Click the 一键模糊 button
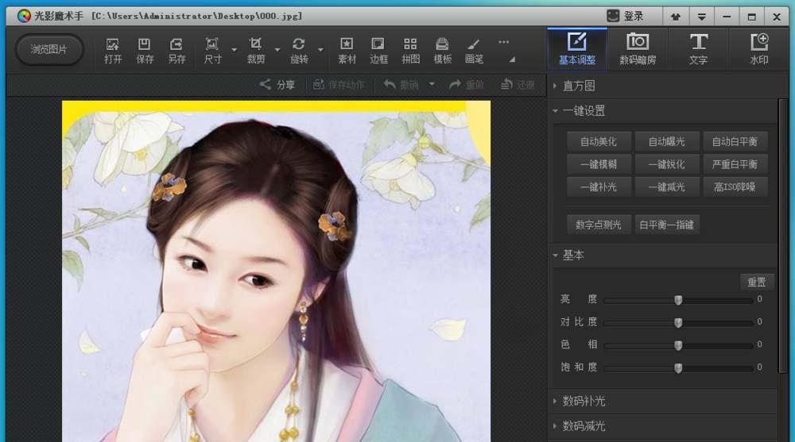795x442 pixels. pos(599,164)
